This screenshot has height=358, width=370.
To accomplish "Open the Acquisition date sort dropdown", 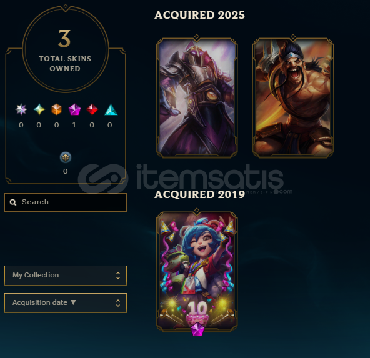I will [x=66, y=303].
